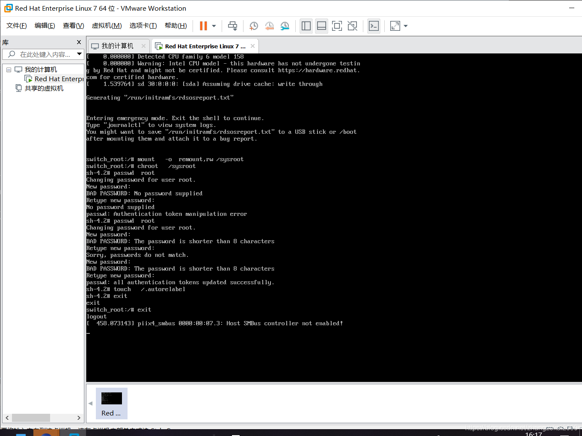The image size is (582, 436).
Task: Open the power options dropdown arrow
Action: point(214,26)
